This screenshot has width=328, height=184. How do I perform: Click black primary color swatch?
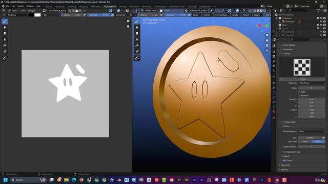(x=31, y=15)
